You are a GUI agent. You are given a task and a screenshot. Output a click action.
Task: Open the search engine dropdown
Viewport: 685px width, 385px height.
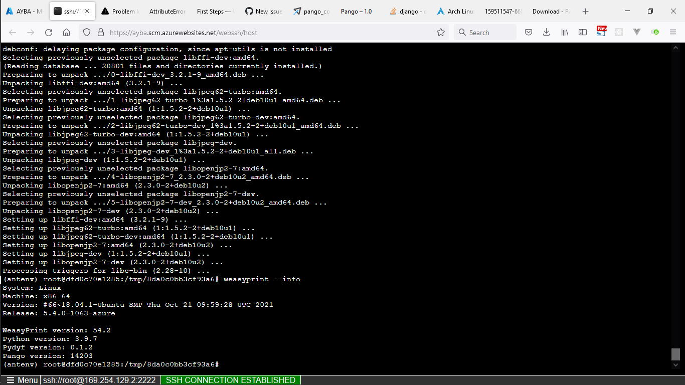462,32
